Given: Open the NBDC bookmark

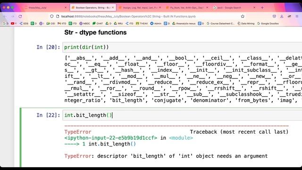Looking at the screenshot, I should point(84,24).
